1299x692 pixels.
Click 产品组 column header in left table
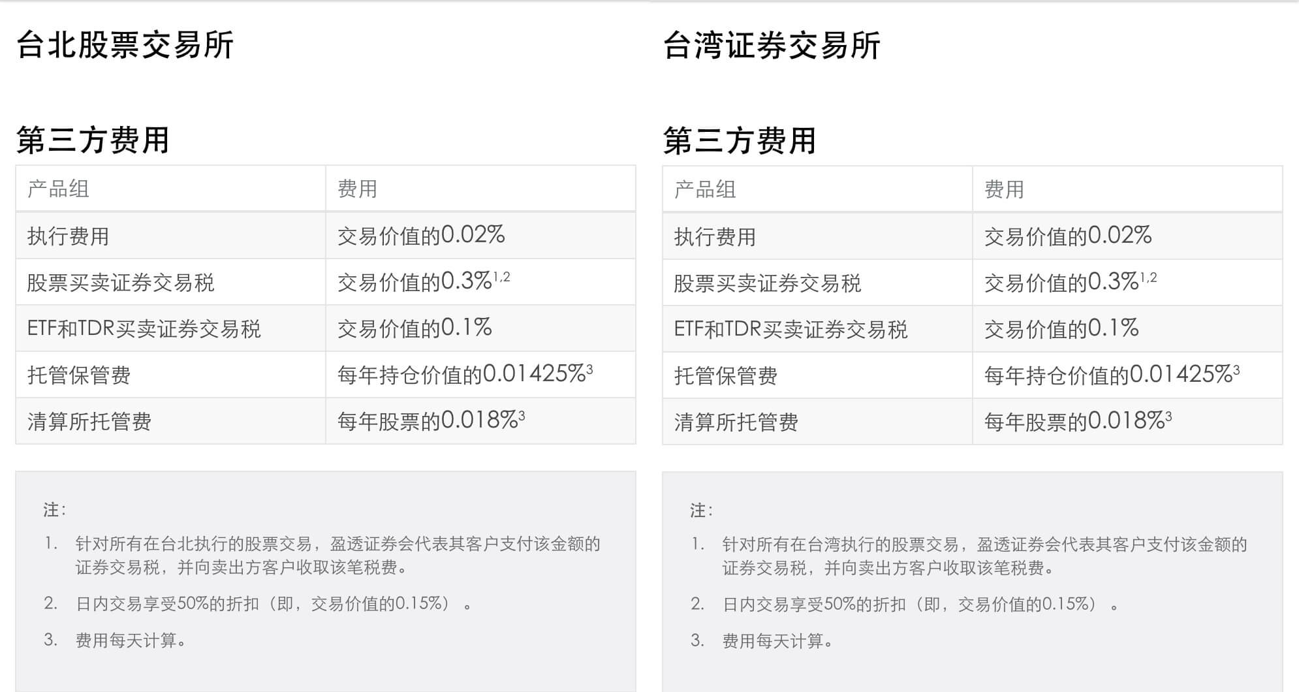(x=58, y=189)
